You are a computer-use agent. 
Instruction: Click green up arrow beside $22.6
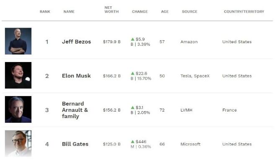click(133, 73)
